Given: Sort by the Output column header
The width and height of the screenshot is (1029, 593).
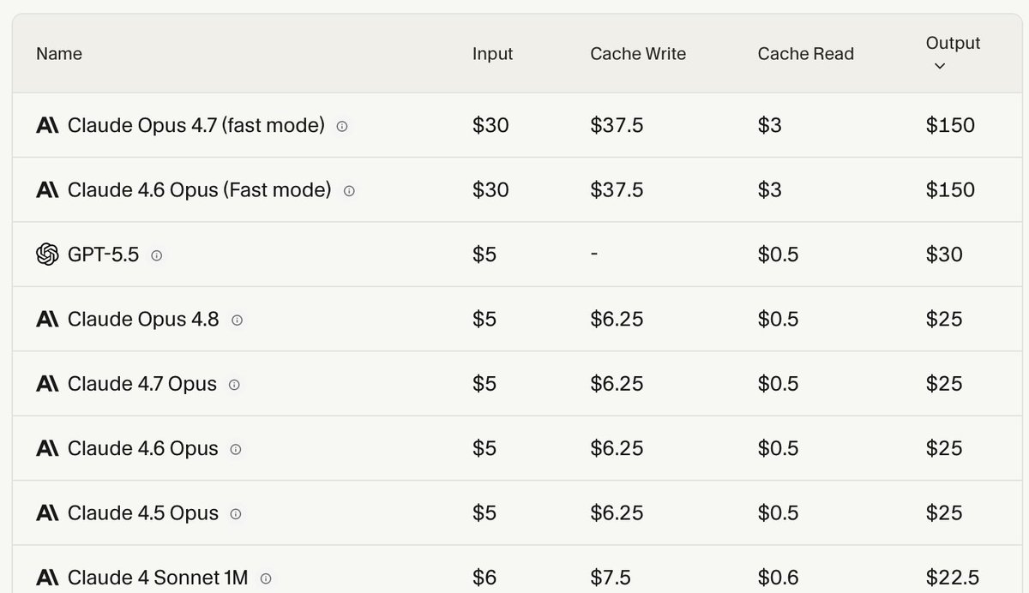Looking at the screenshot, I should click(x=953, y=43).
